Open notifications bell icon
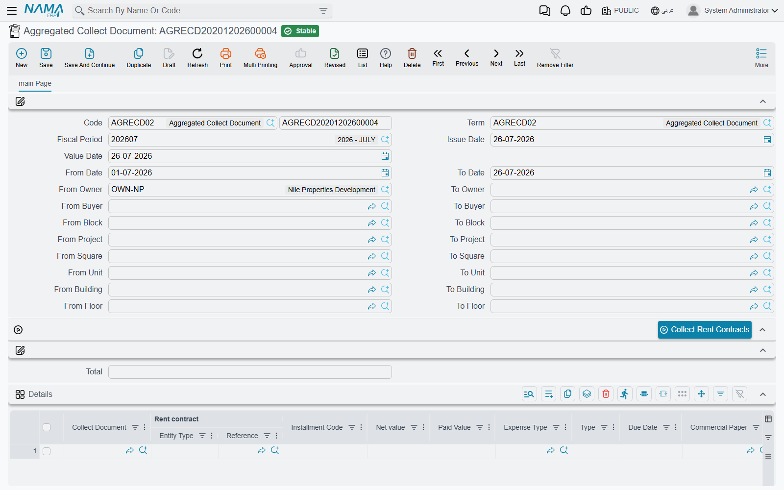The image size is (784, 490). tap(565, 10)
